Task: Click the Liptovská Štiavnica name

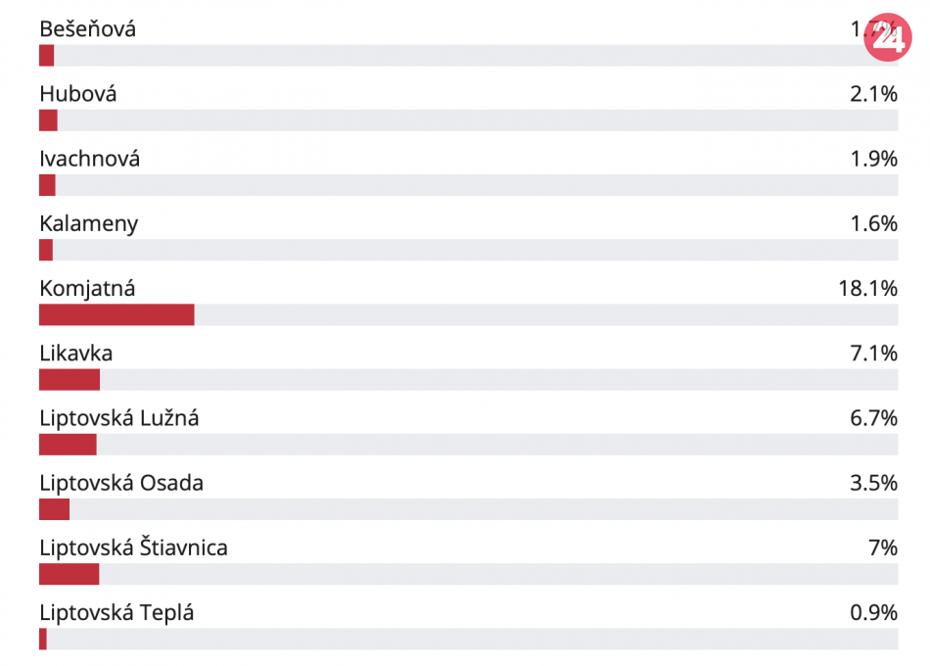Action: [x=133, y=547]
